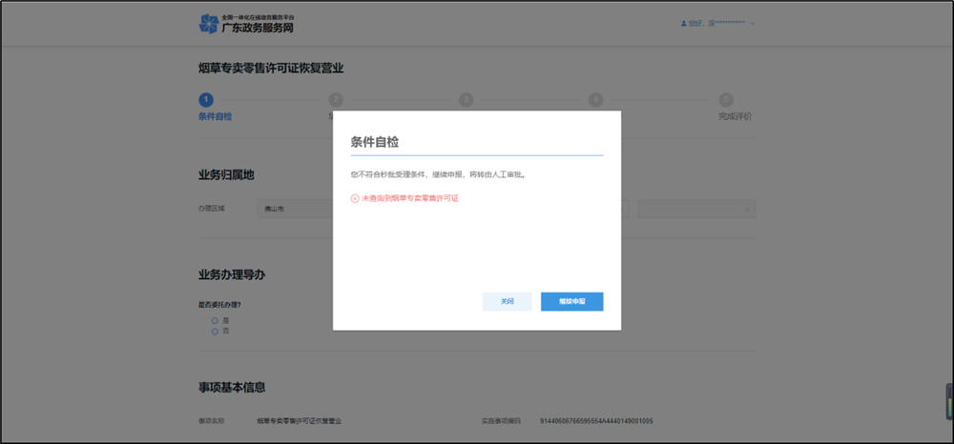Select step 2 circle in progress bar
The height and width of the screenshot is (444, 954).
336,100
